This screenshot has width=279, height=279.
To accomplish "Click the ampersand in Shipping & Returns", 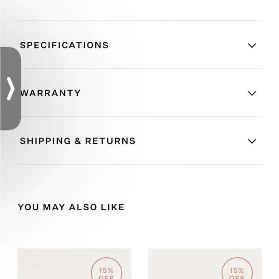I will coord(78,141).
